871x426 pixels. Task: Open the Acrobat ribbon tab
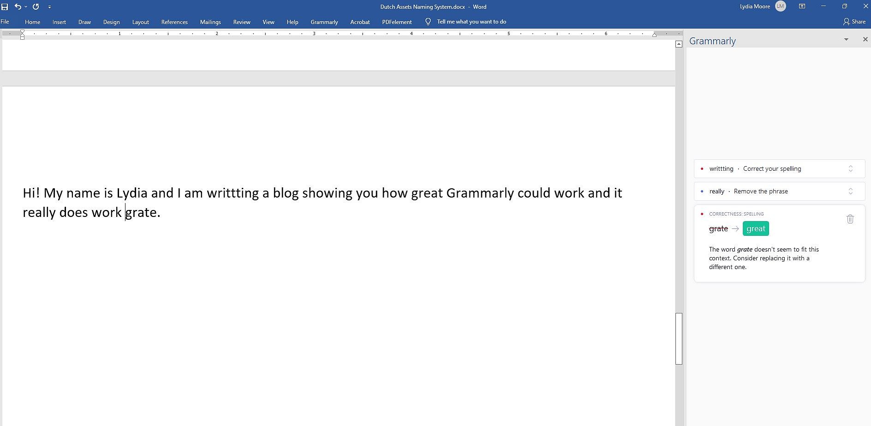point(360,22)
